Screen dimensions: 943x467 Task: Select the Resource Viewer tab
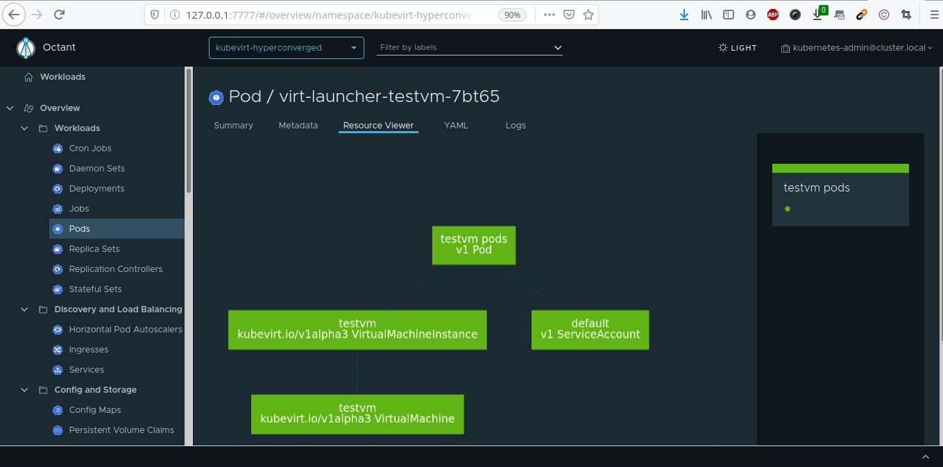point(378,126)
